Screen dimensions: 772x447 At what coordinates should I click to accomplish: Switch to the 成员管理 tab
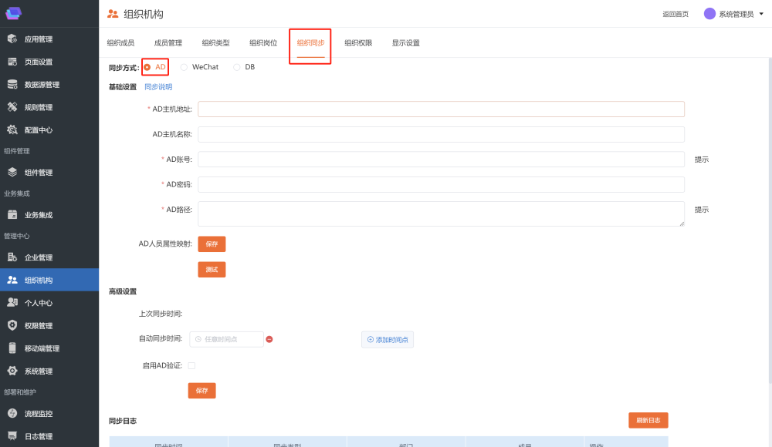(168, 43)
